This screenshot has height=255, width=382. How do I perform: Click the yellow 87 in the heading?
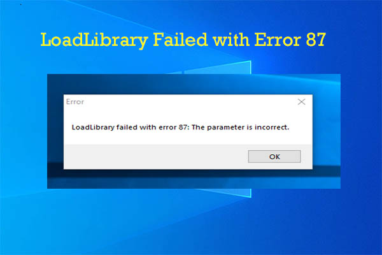pos(316,40)
